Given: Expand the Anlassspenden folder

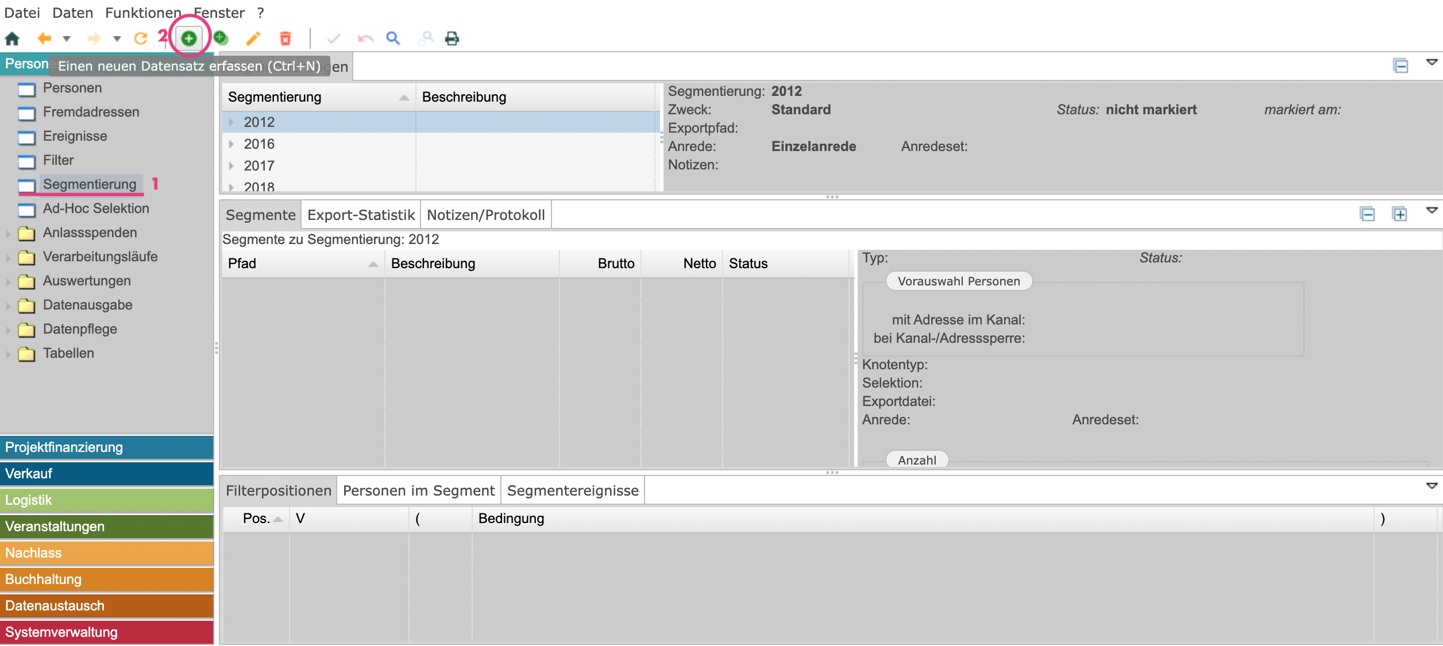Looking at the screenshot, I should (8, 233).
